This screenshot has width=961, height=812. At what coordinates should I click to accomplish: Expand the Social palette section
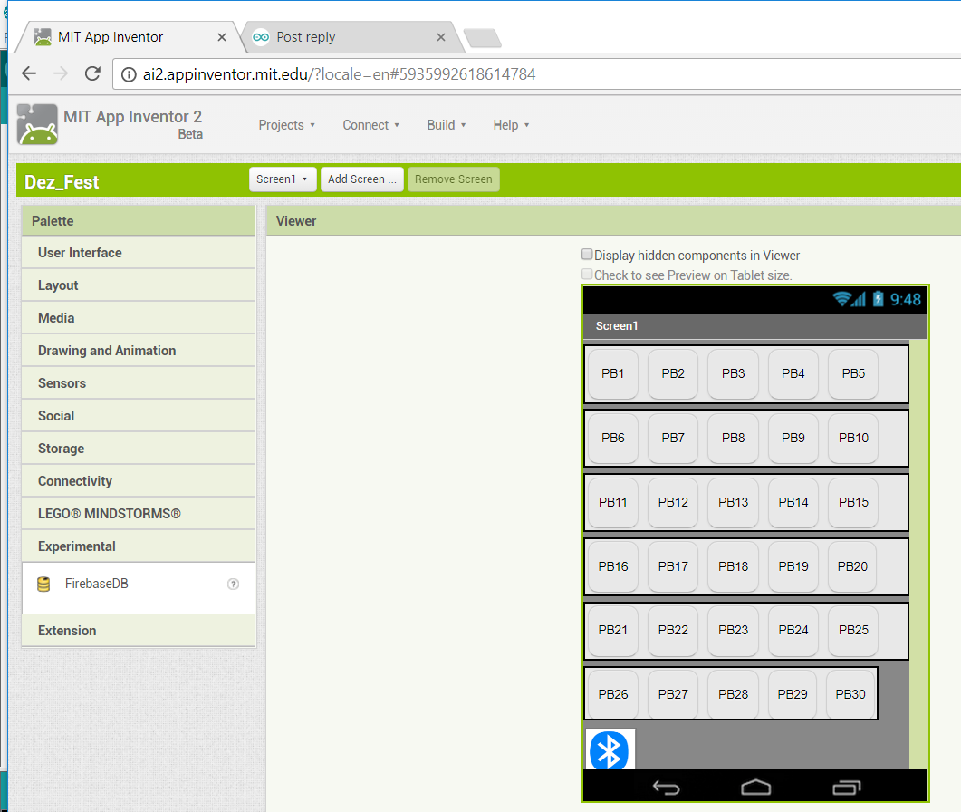[139, 416]
